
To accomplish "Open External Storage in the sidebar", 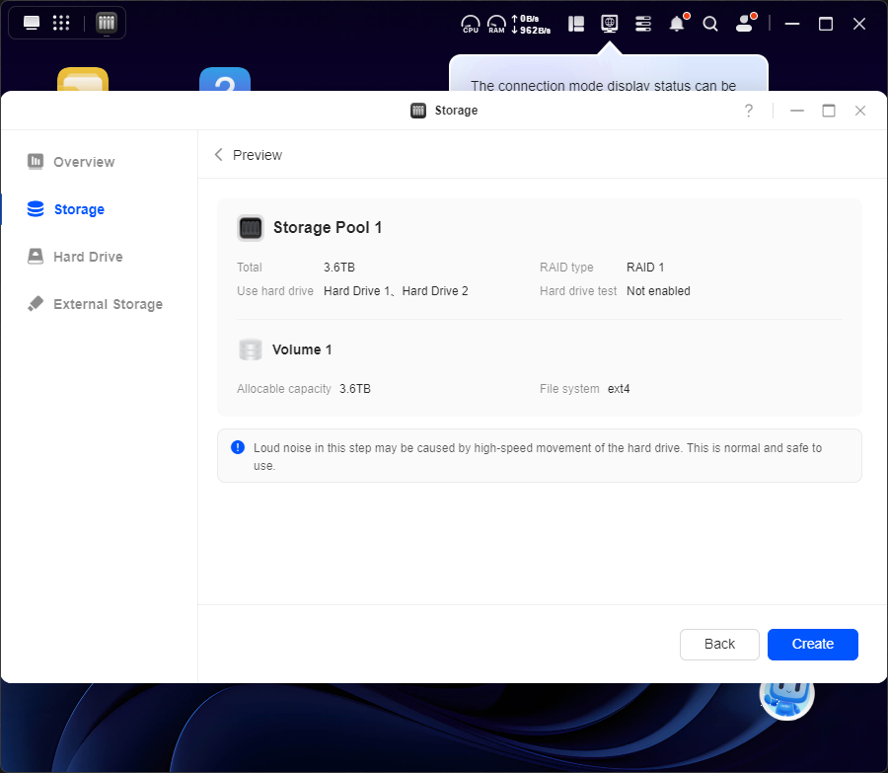I will click(x=108, y=304).
